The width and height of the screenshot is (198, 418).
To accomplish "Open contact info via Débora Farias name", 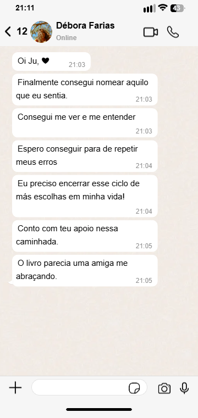I will pyautogui.click(x=85, y=26).
